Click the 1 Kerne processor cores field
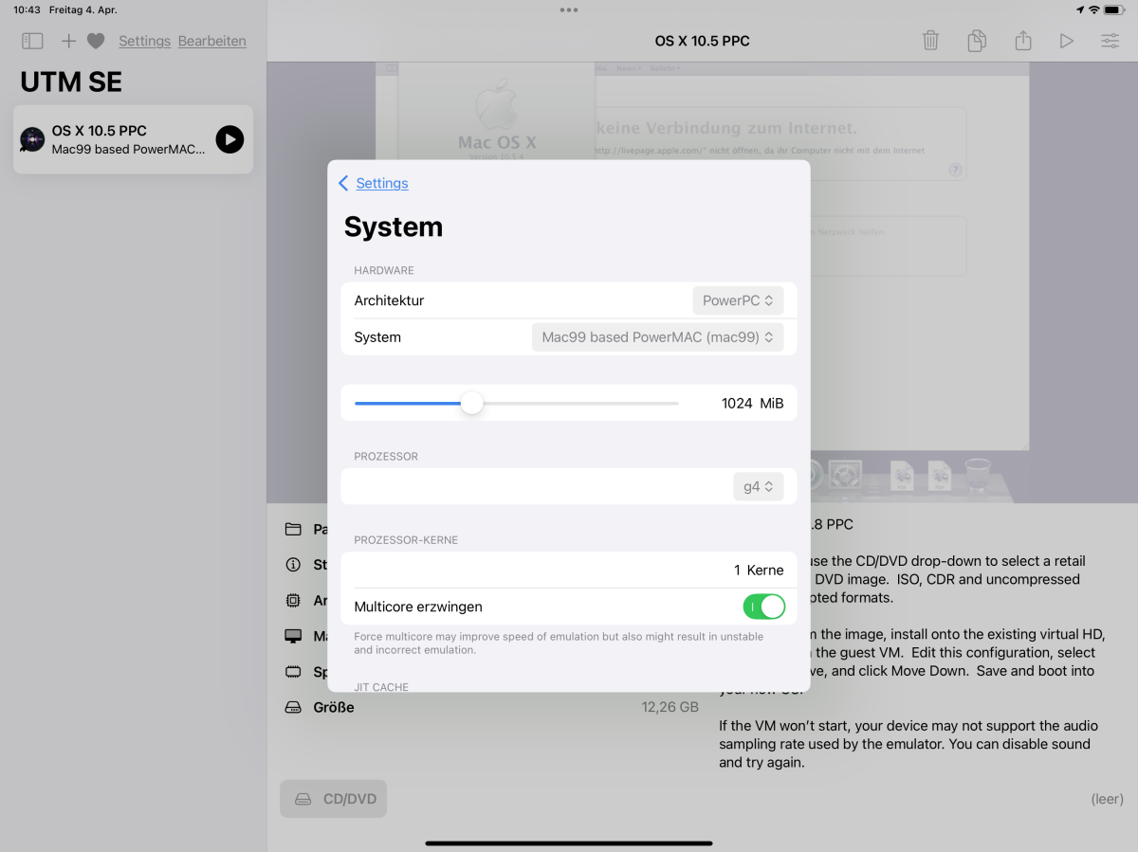Viewport: 1138px width, 852px height. 569,570
